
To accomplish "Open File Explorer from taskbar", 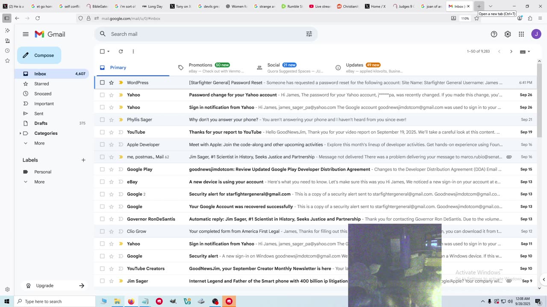I will pos(117,301).
